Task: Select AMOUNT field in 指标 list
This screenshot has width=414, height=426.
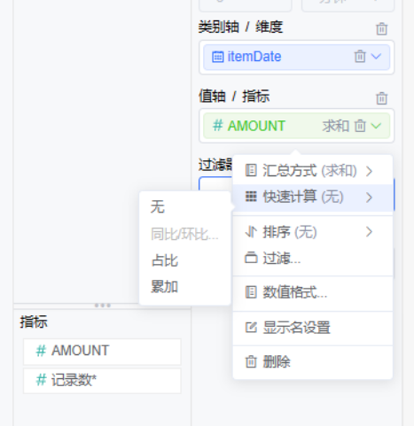Action: [x=102, y=352]
